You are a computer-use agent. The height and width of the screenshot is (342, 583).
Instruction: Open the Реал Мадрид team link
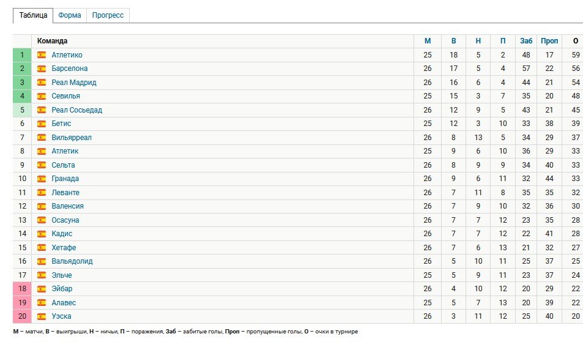(74, 82)
